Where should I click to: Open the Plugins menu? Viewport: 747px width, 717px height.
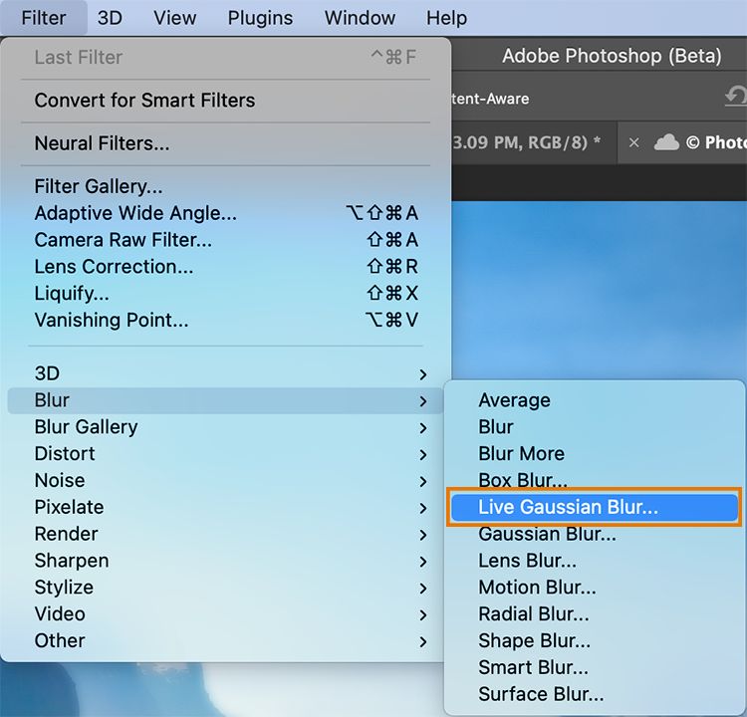[x=260, y=18]
